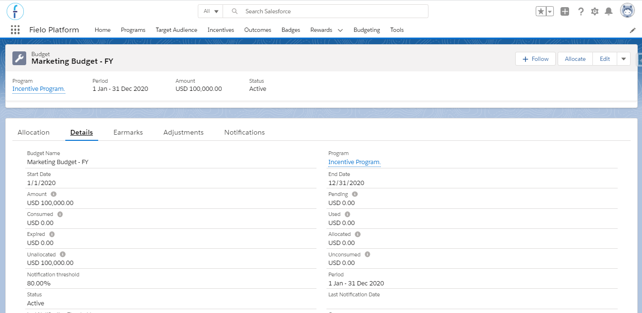Go to the Home nav item
Image resolution: width=642 pixels, height=313 pixels.
(x=102, y=30)
